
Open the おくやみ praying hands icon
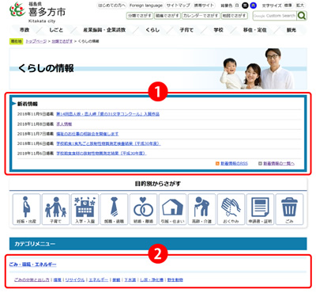[231, 209]
